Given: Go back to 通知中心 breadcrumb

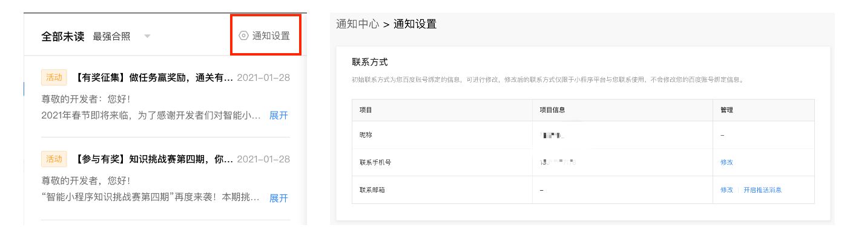Looking at the screenshot, I should 357,24.
